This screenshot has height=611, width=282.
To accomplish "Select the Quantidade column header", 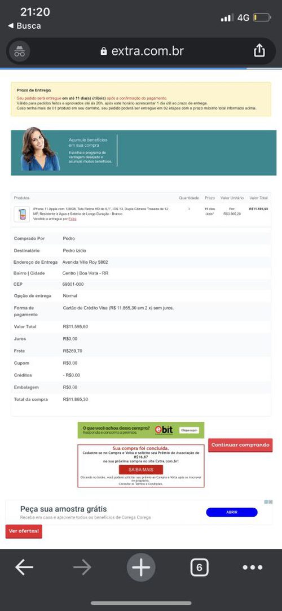I will click(x=189, y=198).
